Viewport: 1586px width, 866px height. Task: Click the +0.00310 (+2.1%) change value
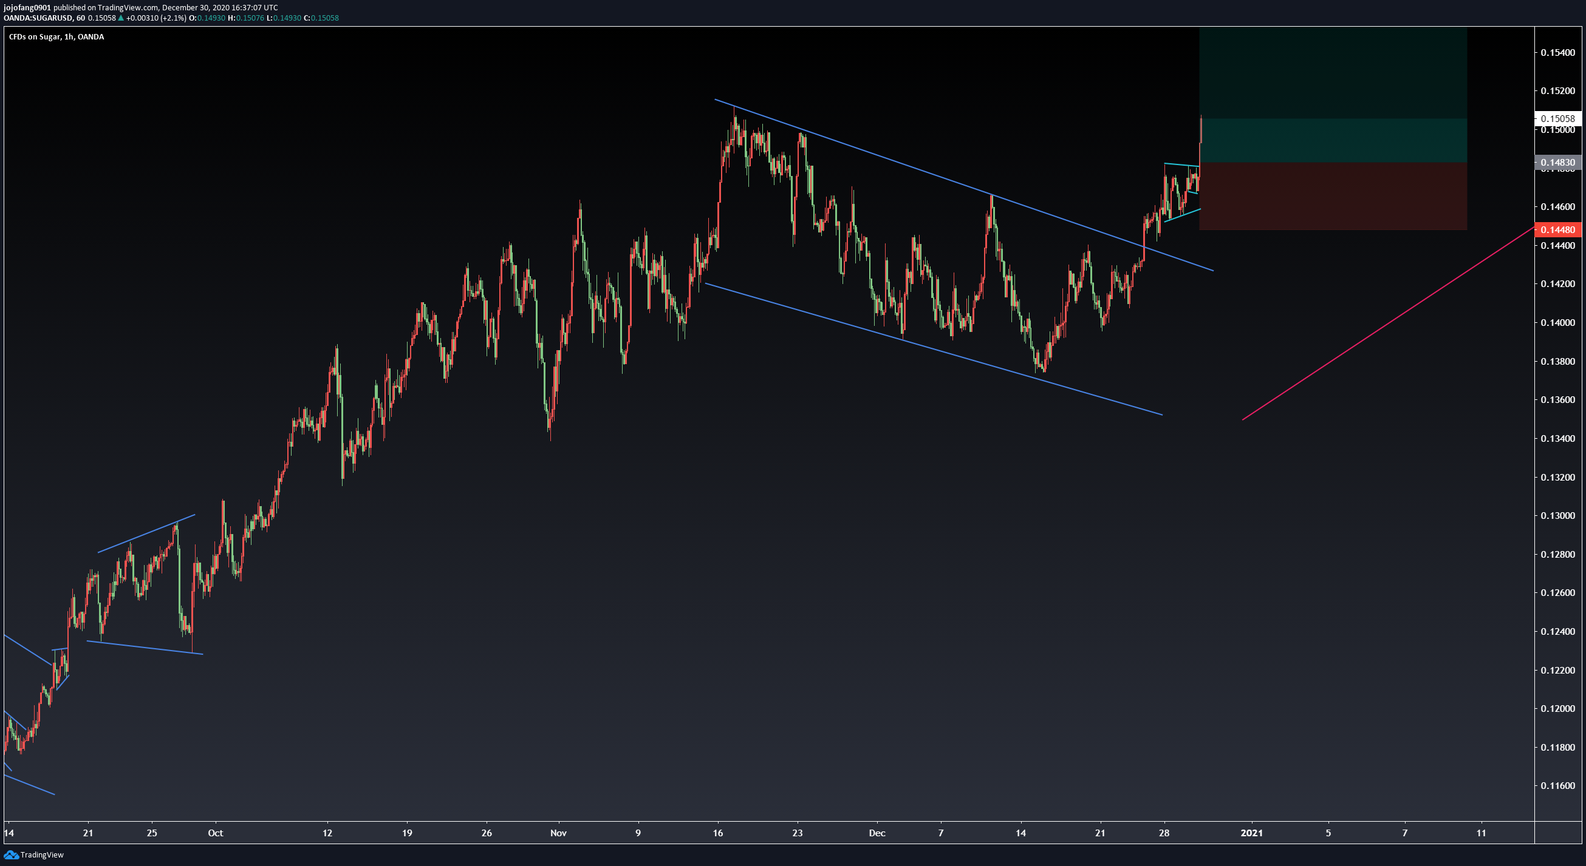click(x=156, y=18)
